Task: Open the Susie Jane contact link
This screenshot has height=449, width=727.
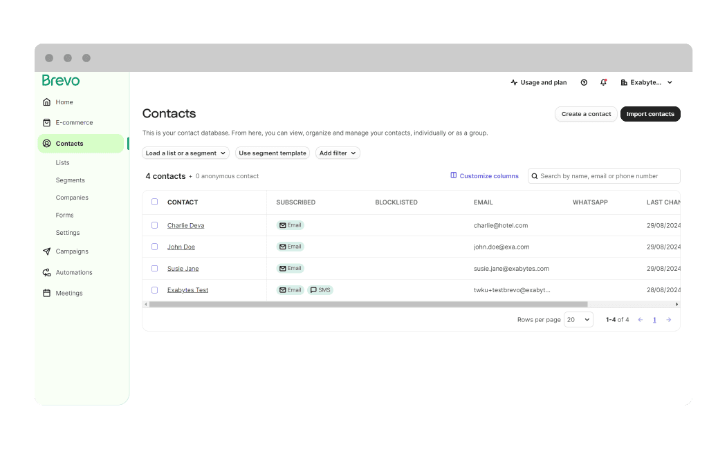Action: [x=183, y=269]
